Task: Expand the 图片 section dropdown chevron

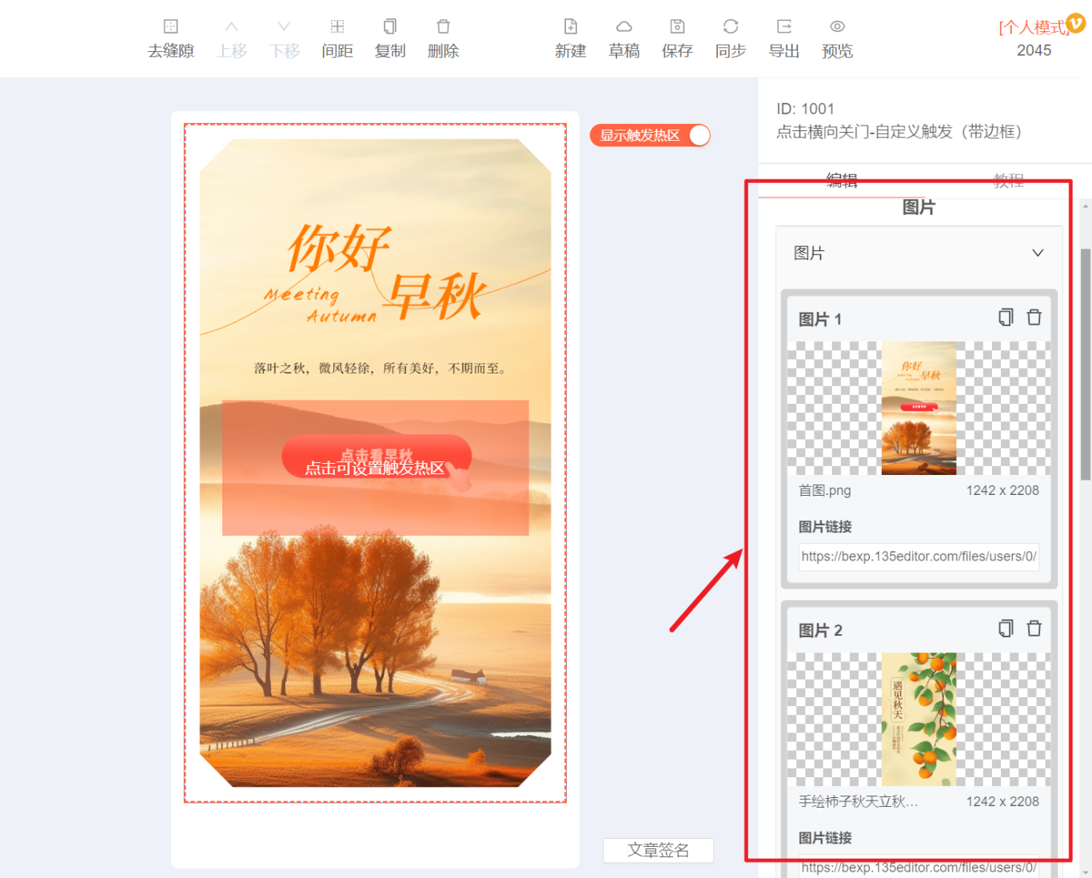Action: pos(1038,253)
